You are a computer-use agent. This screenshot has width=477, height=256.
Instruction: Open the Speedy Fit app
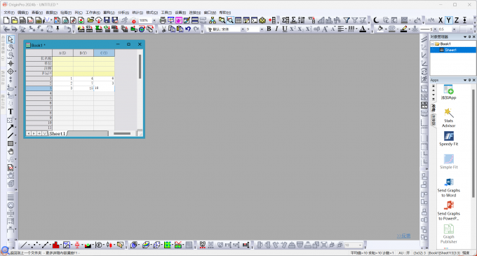[449, 138]
